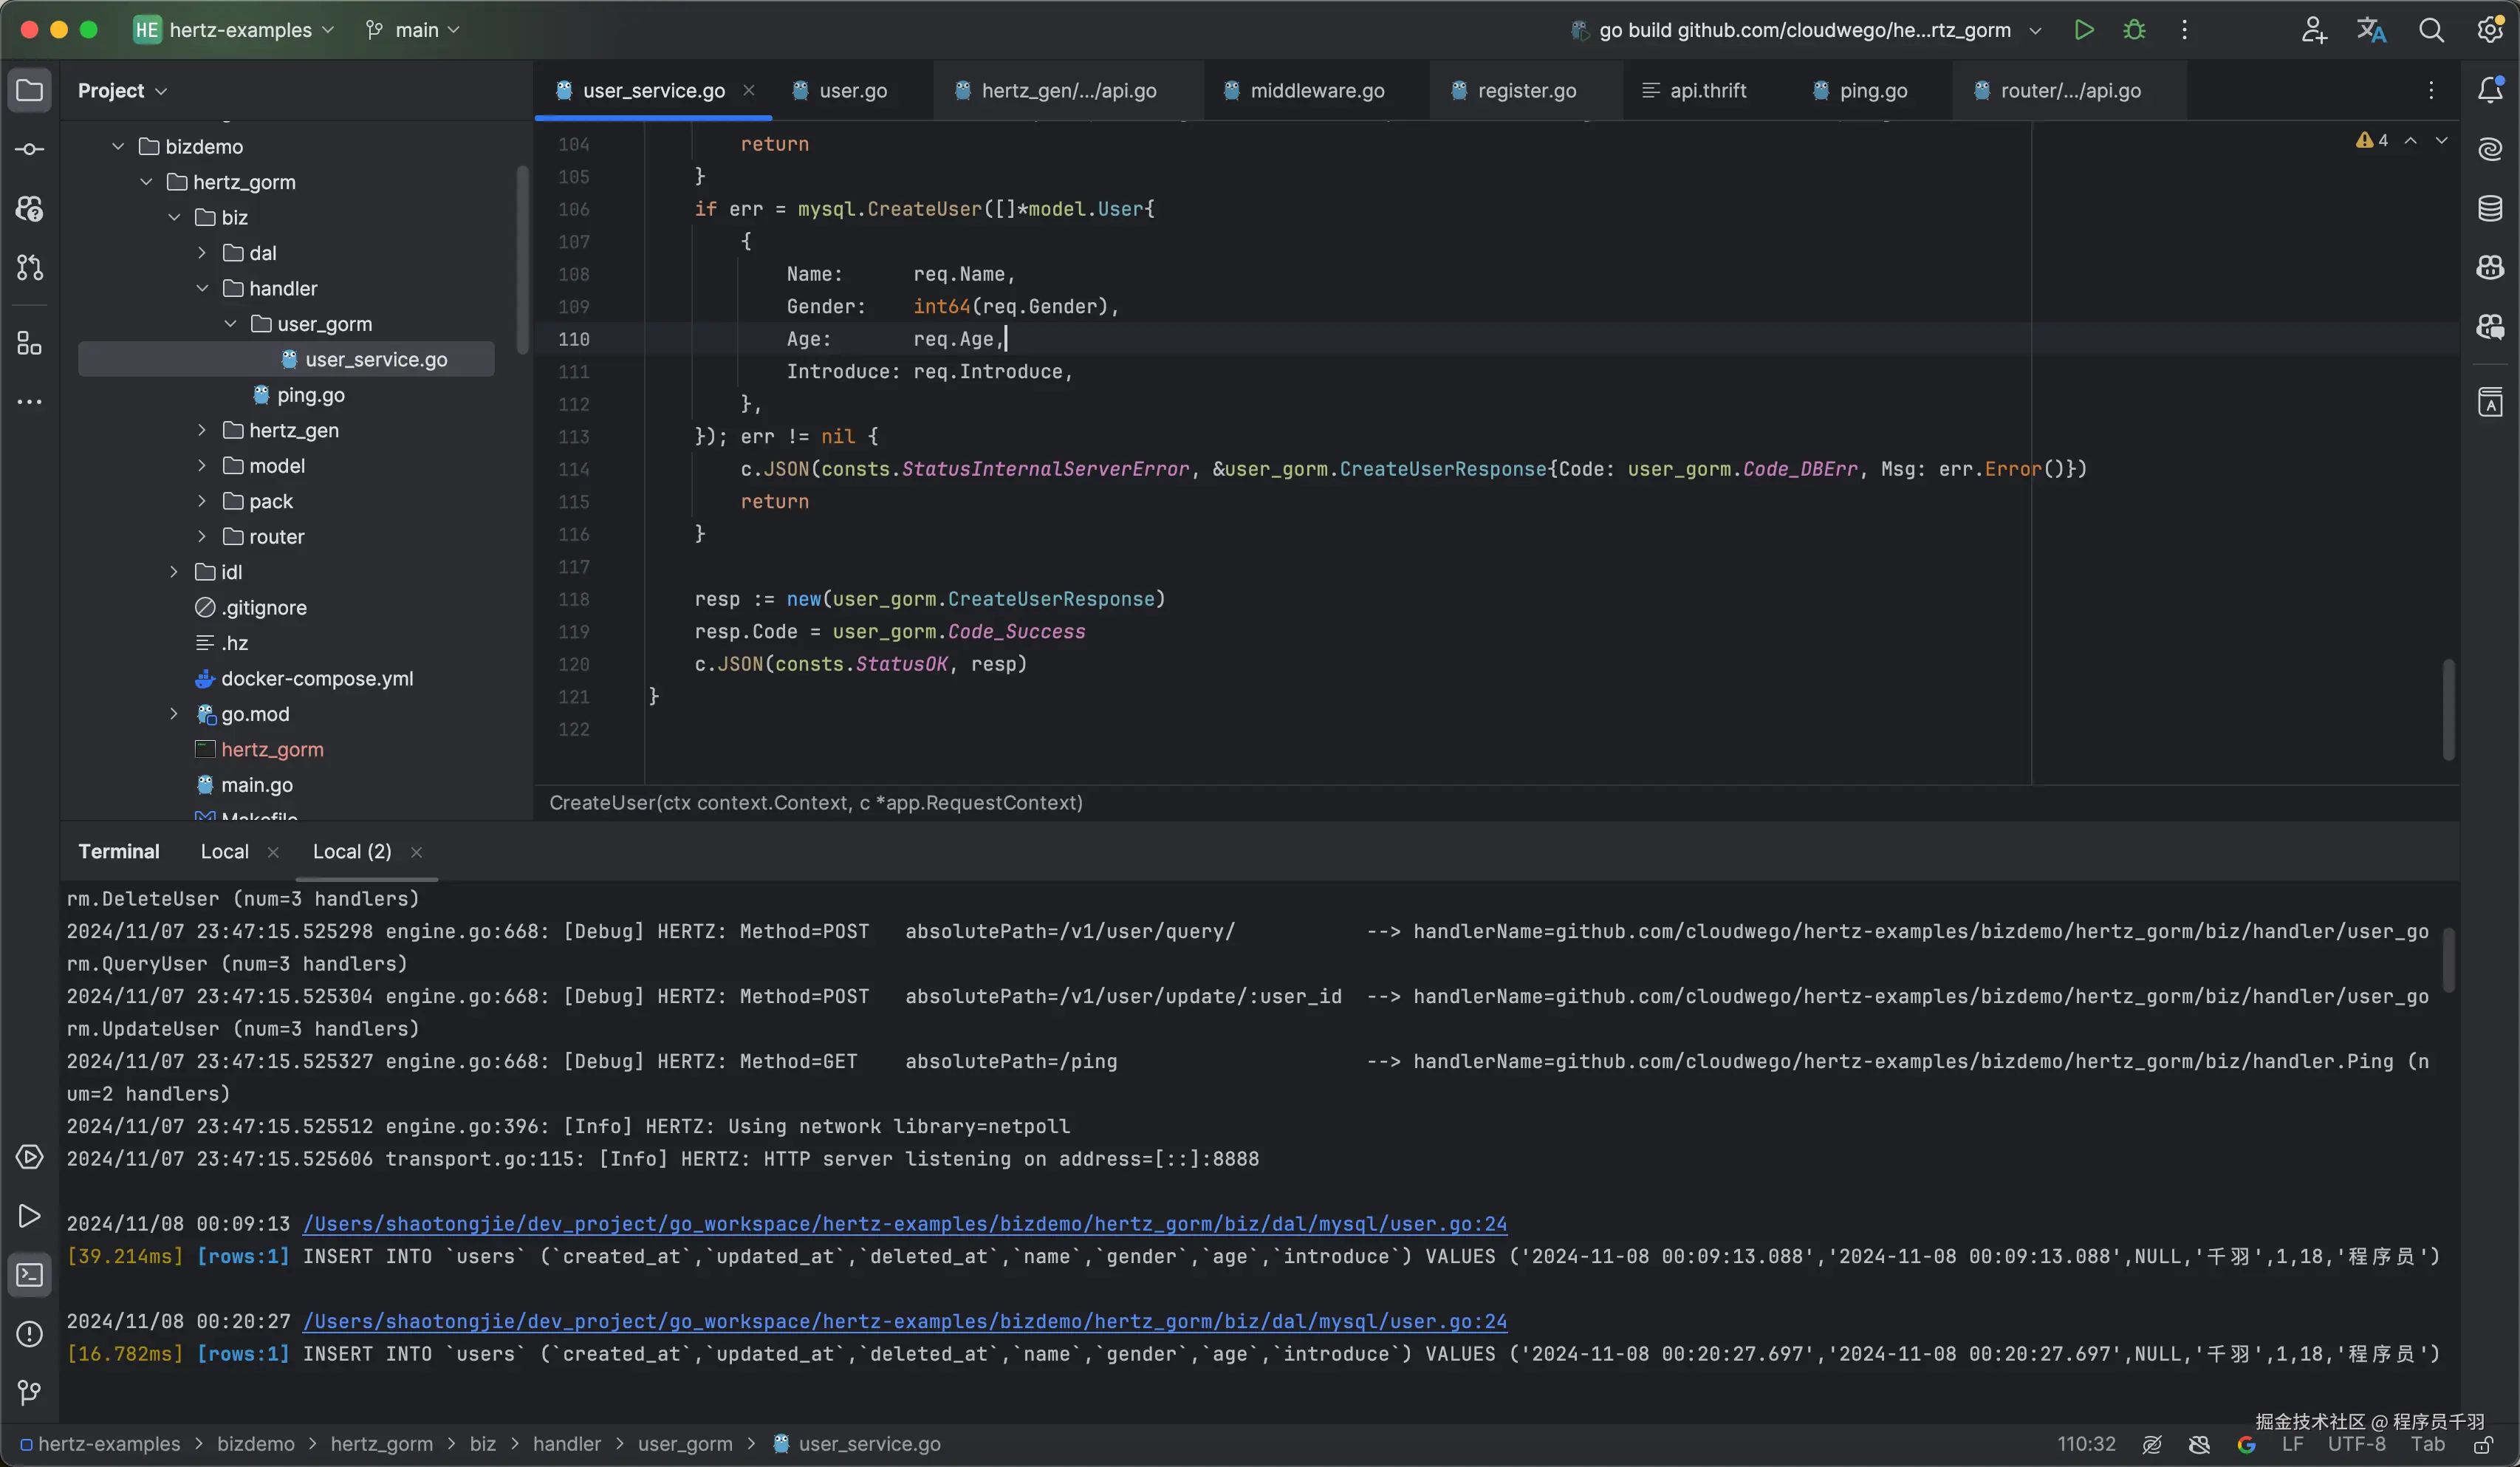Open the Terminal tool window icon
Image resolution: width=2520 pixels, height=1467 pixels.
pos(30,1275)
